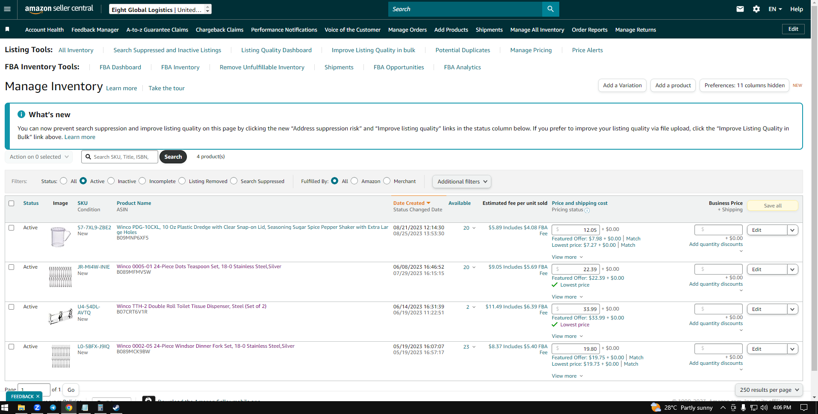This screenshot has width=818, height=414.
Task: Open Preferences: 11 columns hidden
Action: click(744, 86)
